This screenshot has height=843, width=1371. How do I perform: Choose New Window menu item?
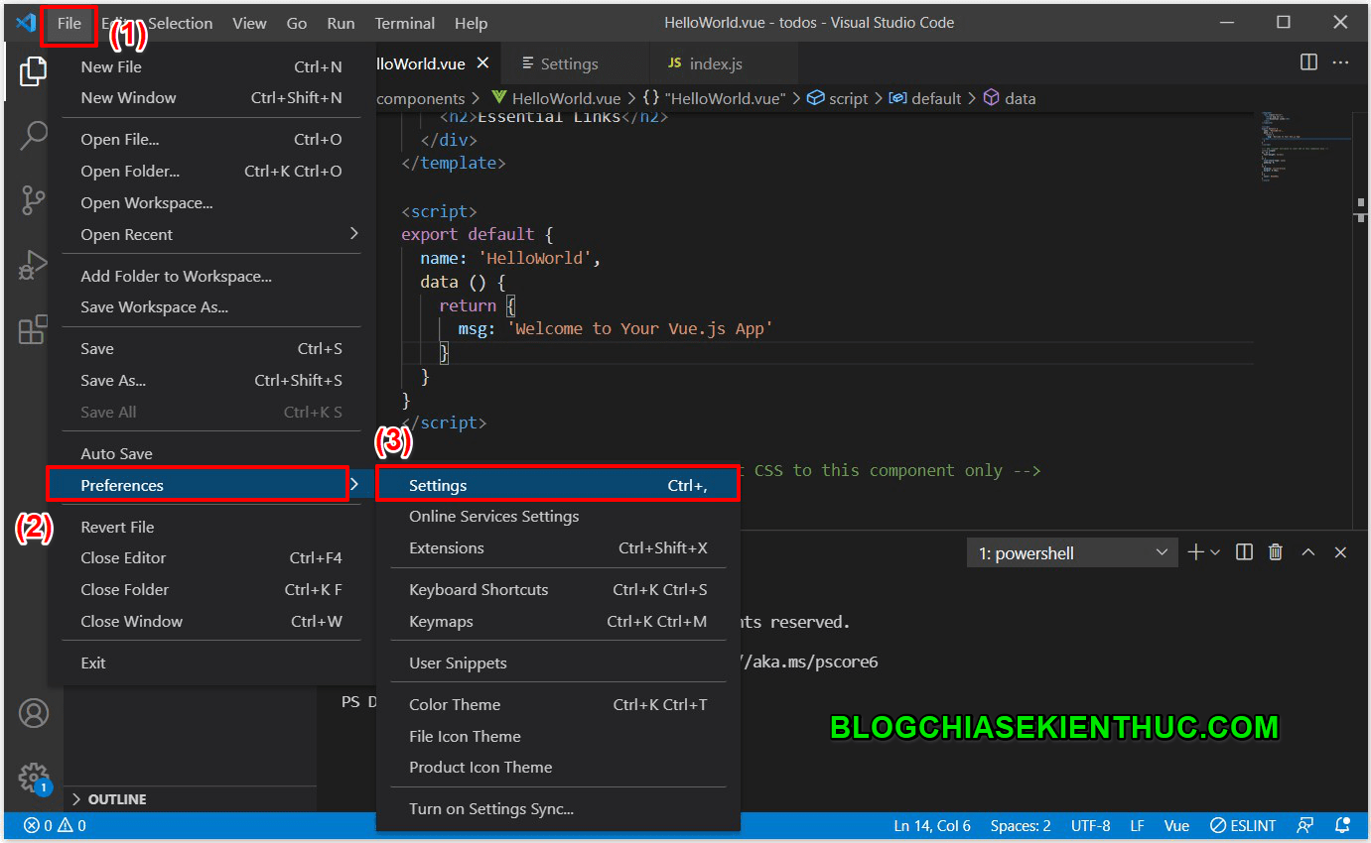(211, 97)
